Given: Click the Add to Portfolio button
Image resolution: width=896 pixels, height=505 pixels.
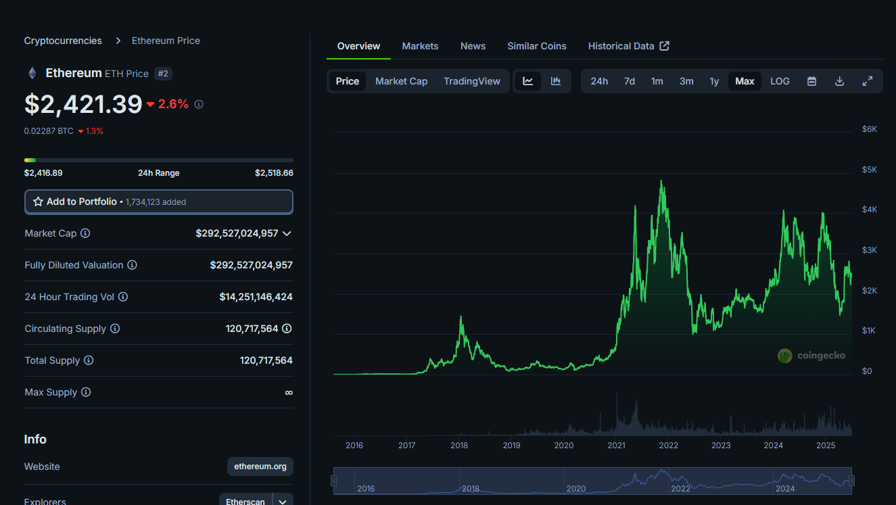Looking at the screenshot, I should pyautogui.click(x=159, y=201).
